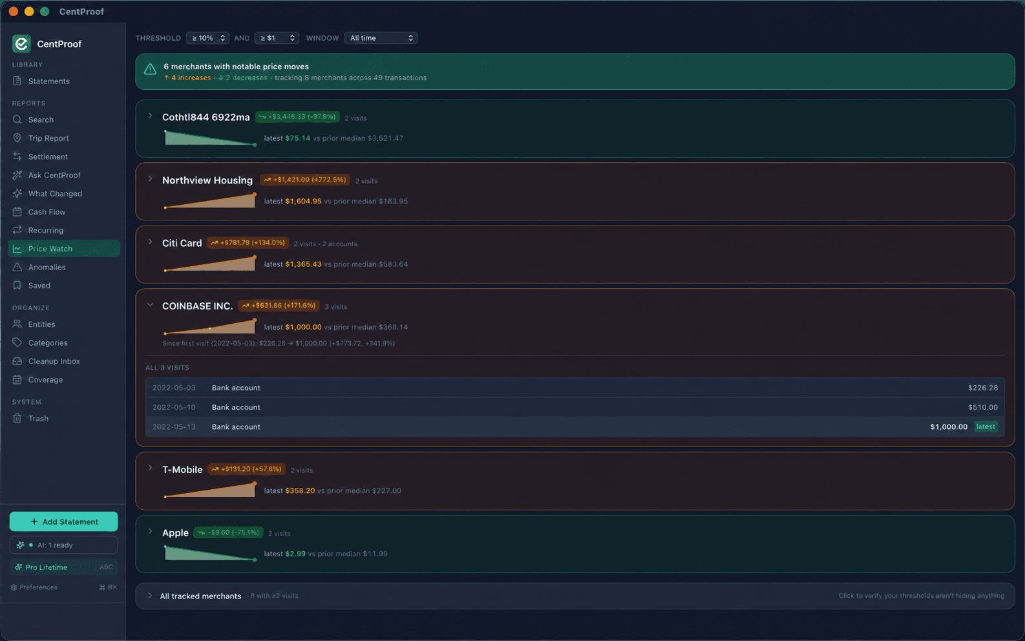The width and height of the screenshot is (1025, 641).
Task: Click the CentProof logo icon
Action: click(21, 44)
